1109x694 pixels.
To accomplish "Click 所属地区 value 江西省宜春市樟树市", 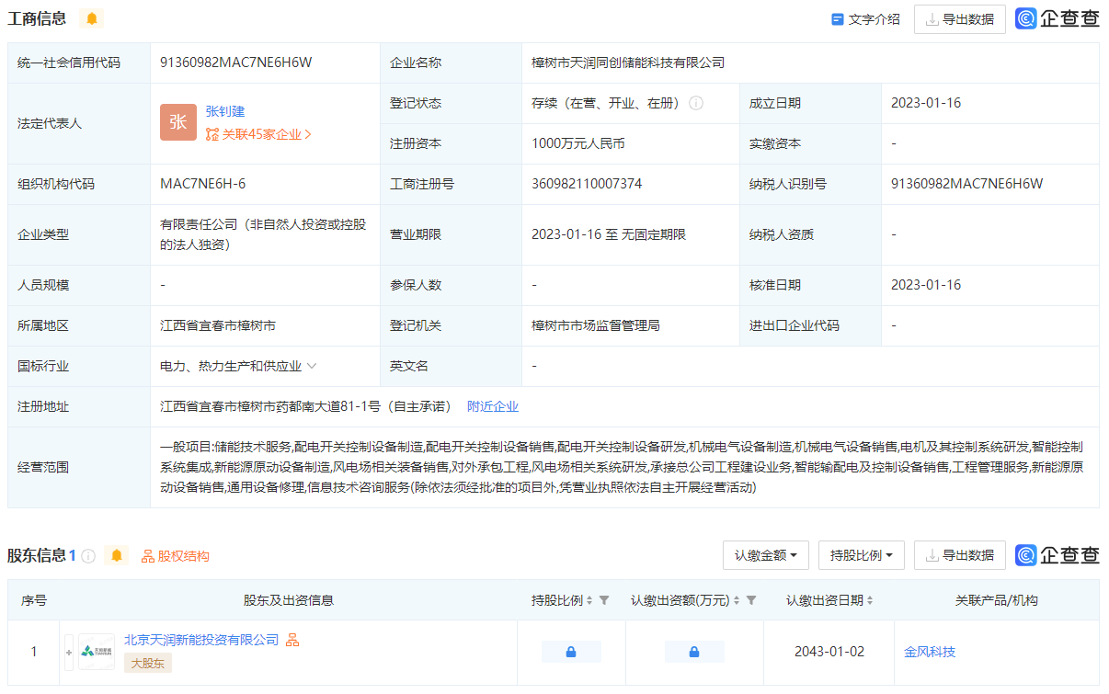I will point(218,325).
